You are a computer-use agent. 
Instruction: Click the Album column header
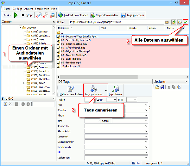tap(156, 28)
